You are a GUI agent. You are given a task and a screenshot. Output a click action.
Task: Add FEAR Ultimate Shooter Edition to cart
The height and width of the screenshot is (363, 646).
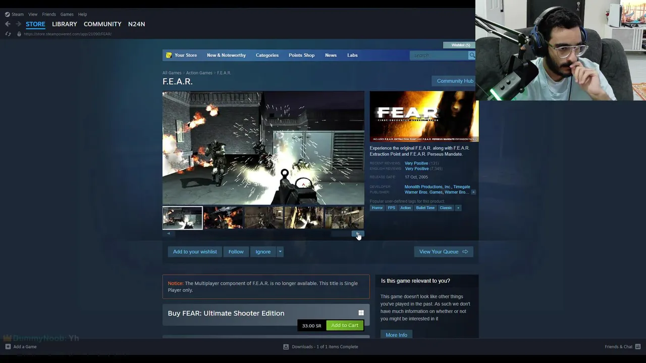(x=345, y=325)
